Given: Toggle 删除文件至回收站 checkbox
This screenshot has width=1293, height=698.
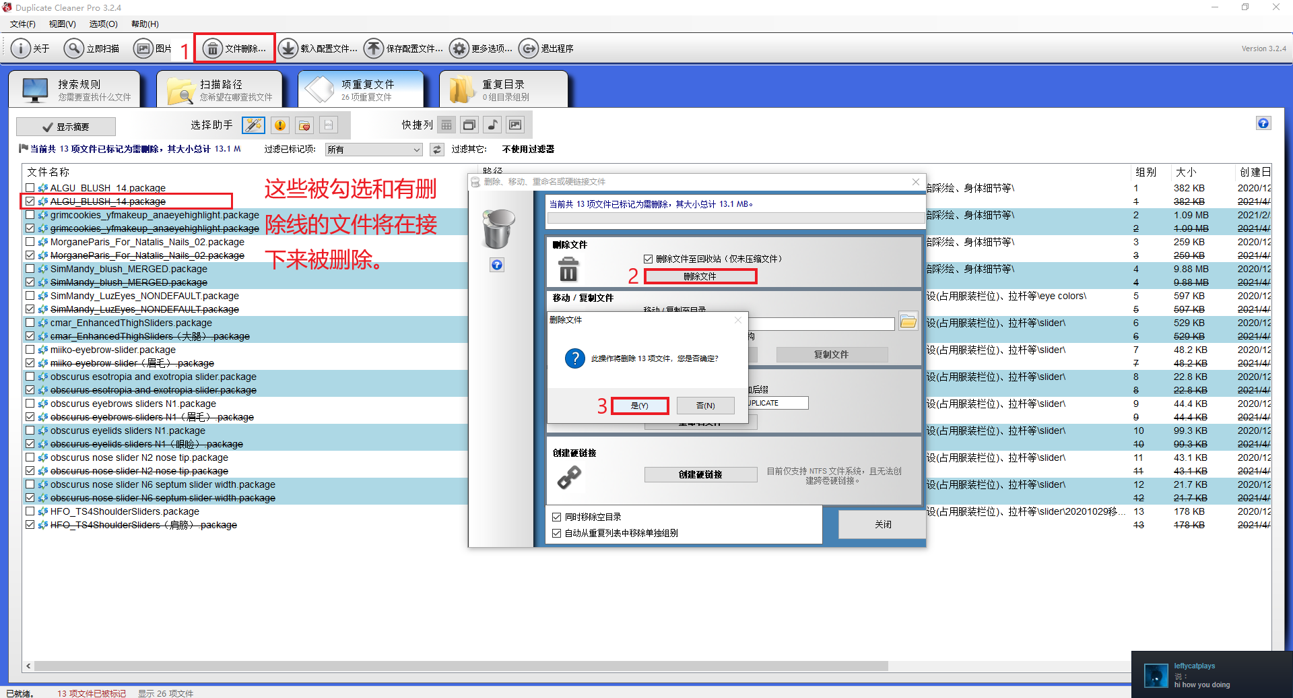Looking at the screenshot, I should click(x=648, y=259).
